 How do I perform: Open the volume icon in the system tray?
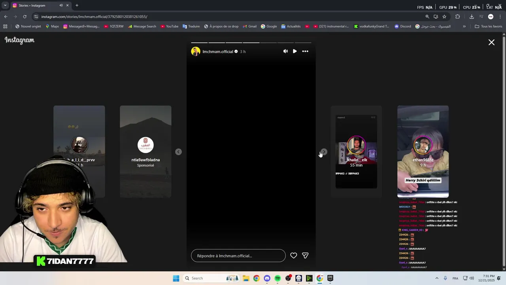(x=472, y=278)
